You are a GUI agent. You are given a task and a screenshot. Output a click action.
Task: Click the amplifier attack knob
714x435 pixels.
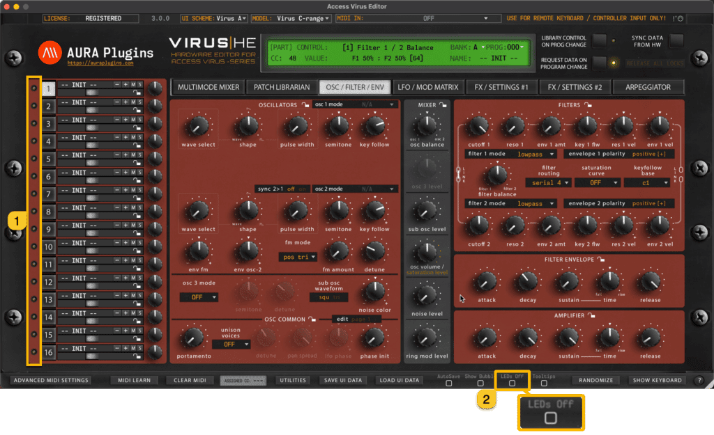point(486,338)
